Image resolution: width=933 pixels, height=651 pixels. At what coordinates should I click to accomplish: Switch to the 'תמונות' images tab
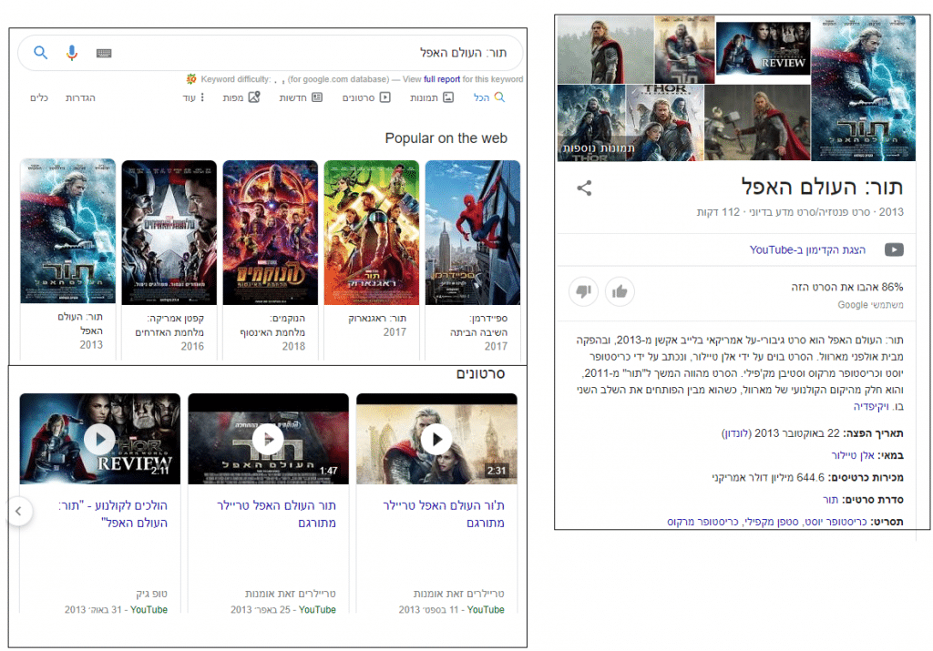431,97
